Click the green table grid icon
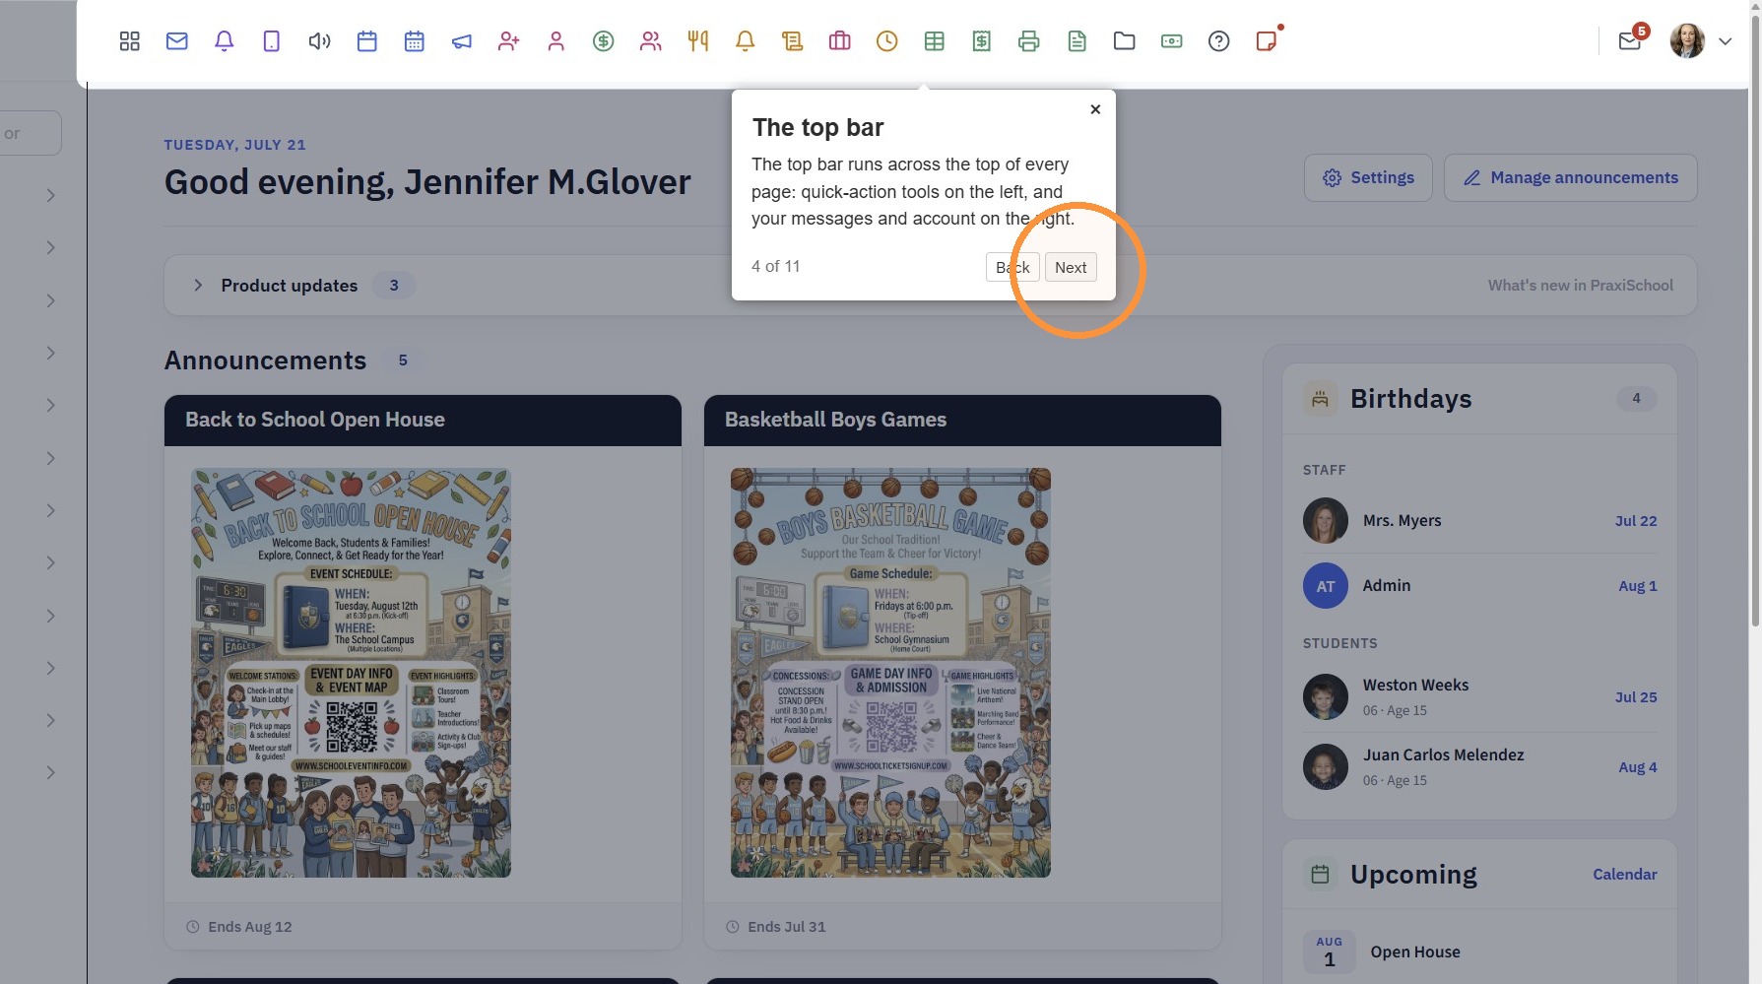Image resolution: width=1762 pixels, height=984 pixels. coord(935,41)
